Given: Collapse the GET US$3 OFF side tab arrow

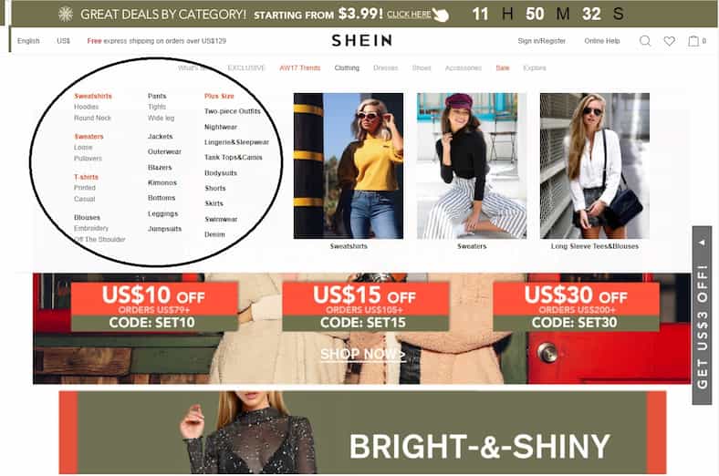Looking at the screenshot, I should pyautogui.click(x=702, y=243).
